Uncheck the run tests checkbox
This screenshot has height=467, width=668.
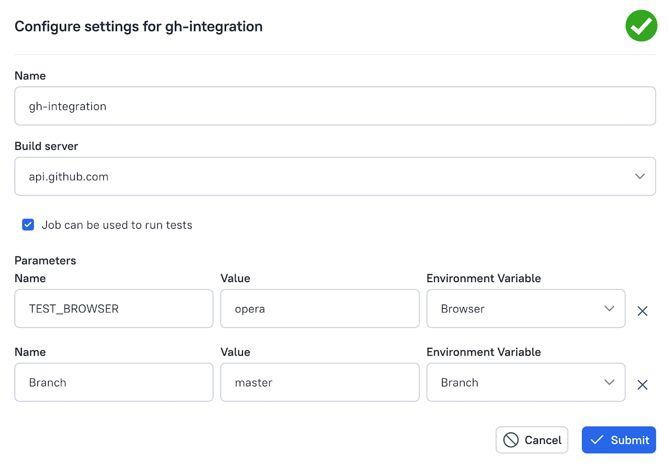point(28,225)
